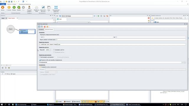Click the module parameters path text field
The image size is (189, 106).
[112, 44]
